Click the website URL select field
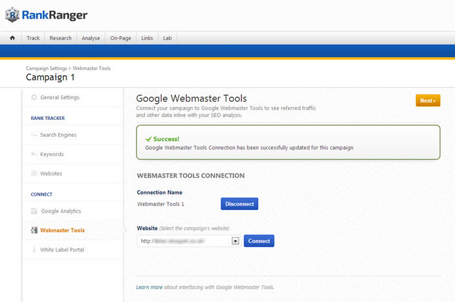Screen dimensions: 455x302 point(188,241)
